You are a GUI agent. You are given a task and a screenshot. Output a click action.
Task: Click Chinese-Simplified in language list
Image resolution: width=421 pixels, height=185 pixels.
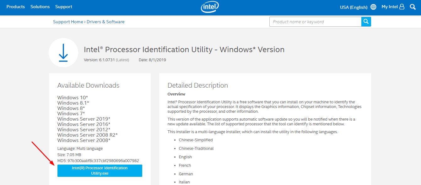click(196, 140)
